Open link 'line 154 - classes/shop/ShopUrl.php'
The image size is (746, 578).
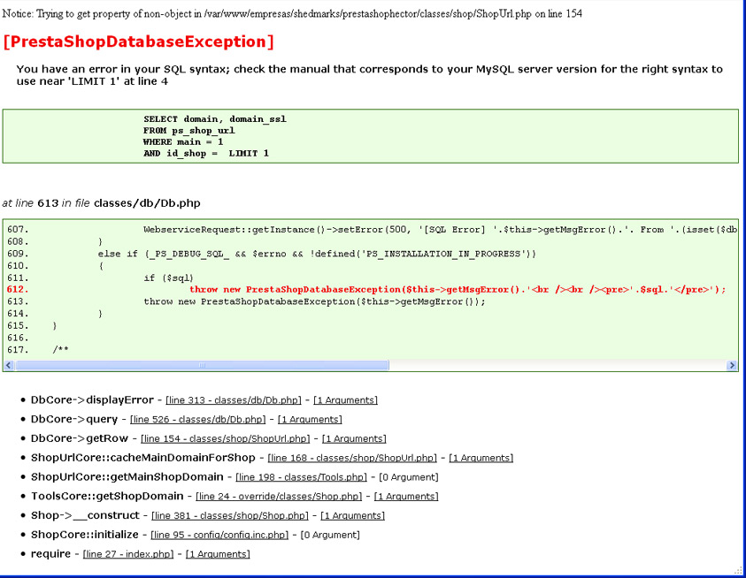tap(225, 438)
